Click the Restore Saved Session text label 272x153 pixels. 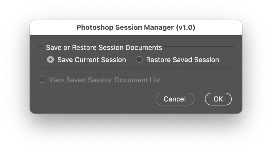182,59
